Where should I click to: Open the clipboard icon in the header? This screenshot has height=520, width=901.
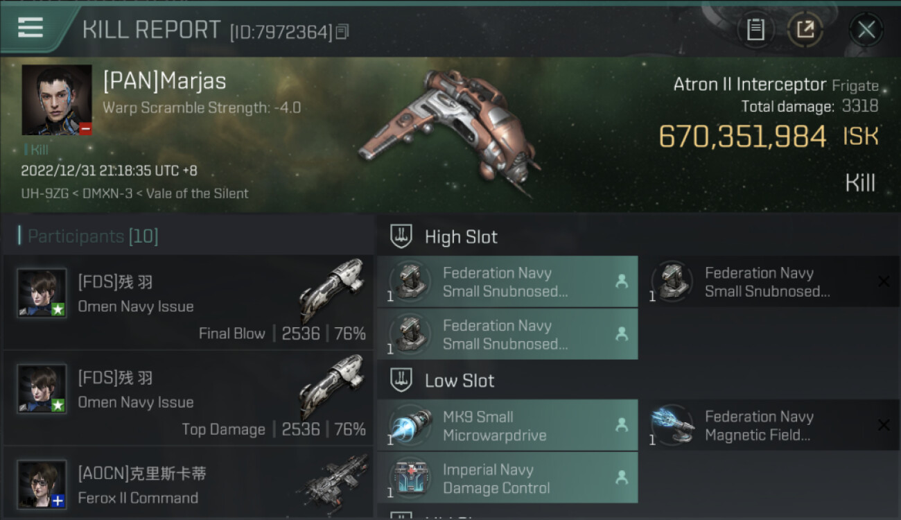(x=755, y=30)
